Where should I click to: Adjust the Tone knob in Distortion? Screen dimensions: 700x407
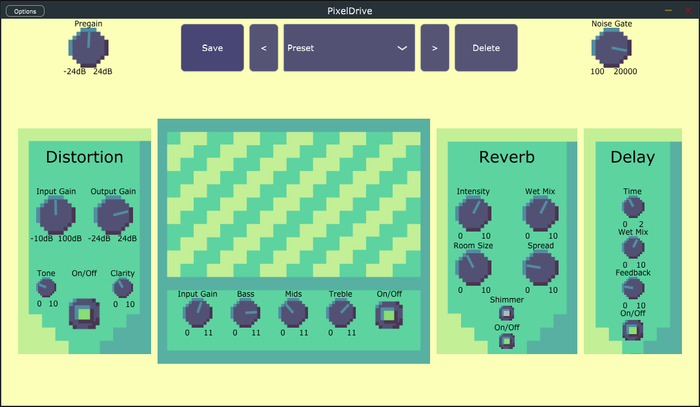(x=46, y=288)
